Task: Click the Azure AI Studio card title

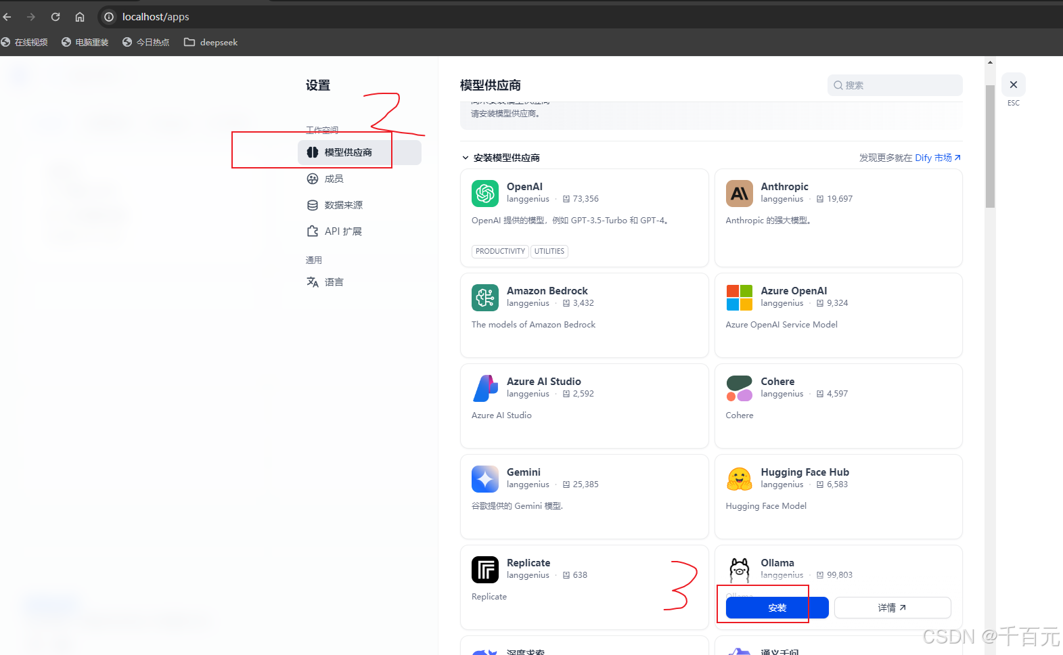Action: pos(544,382)
